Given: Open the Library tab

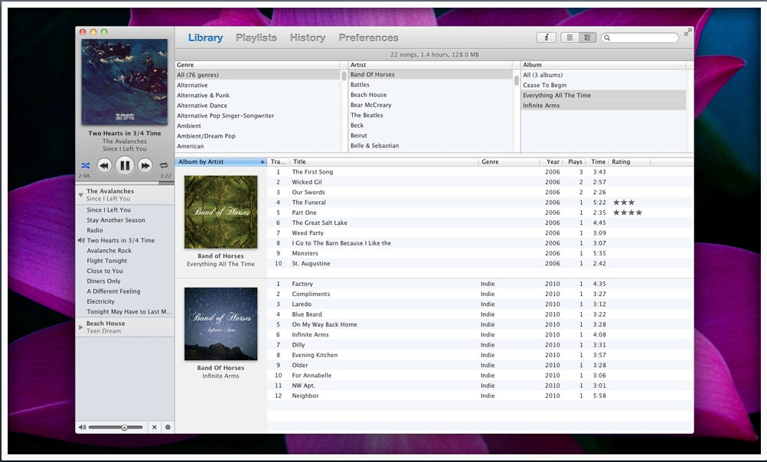Looking at the screenshot, I should [205, 37].
